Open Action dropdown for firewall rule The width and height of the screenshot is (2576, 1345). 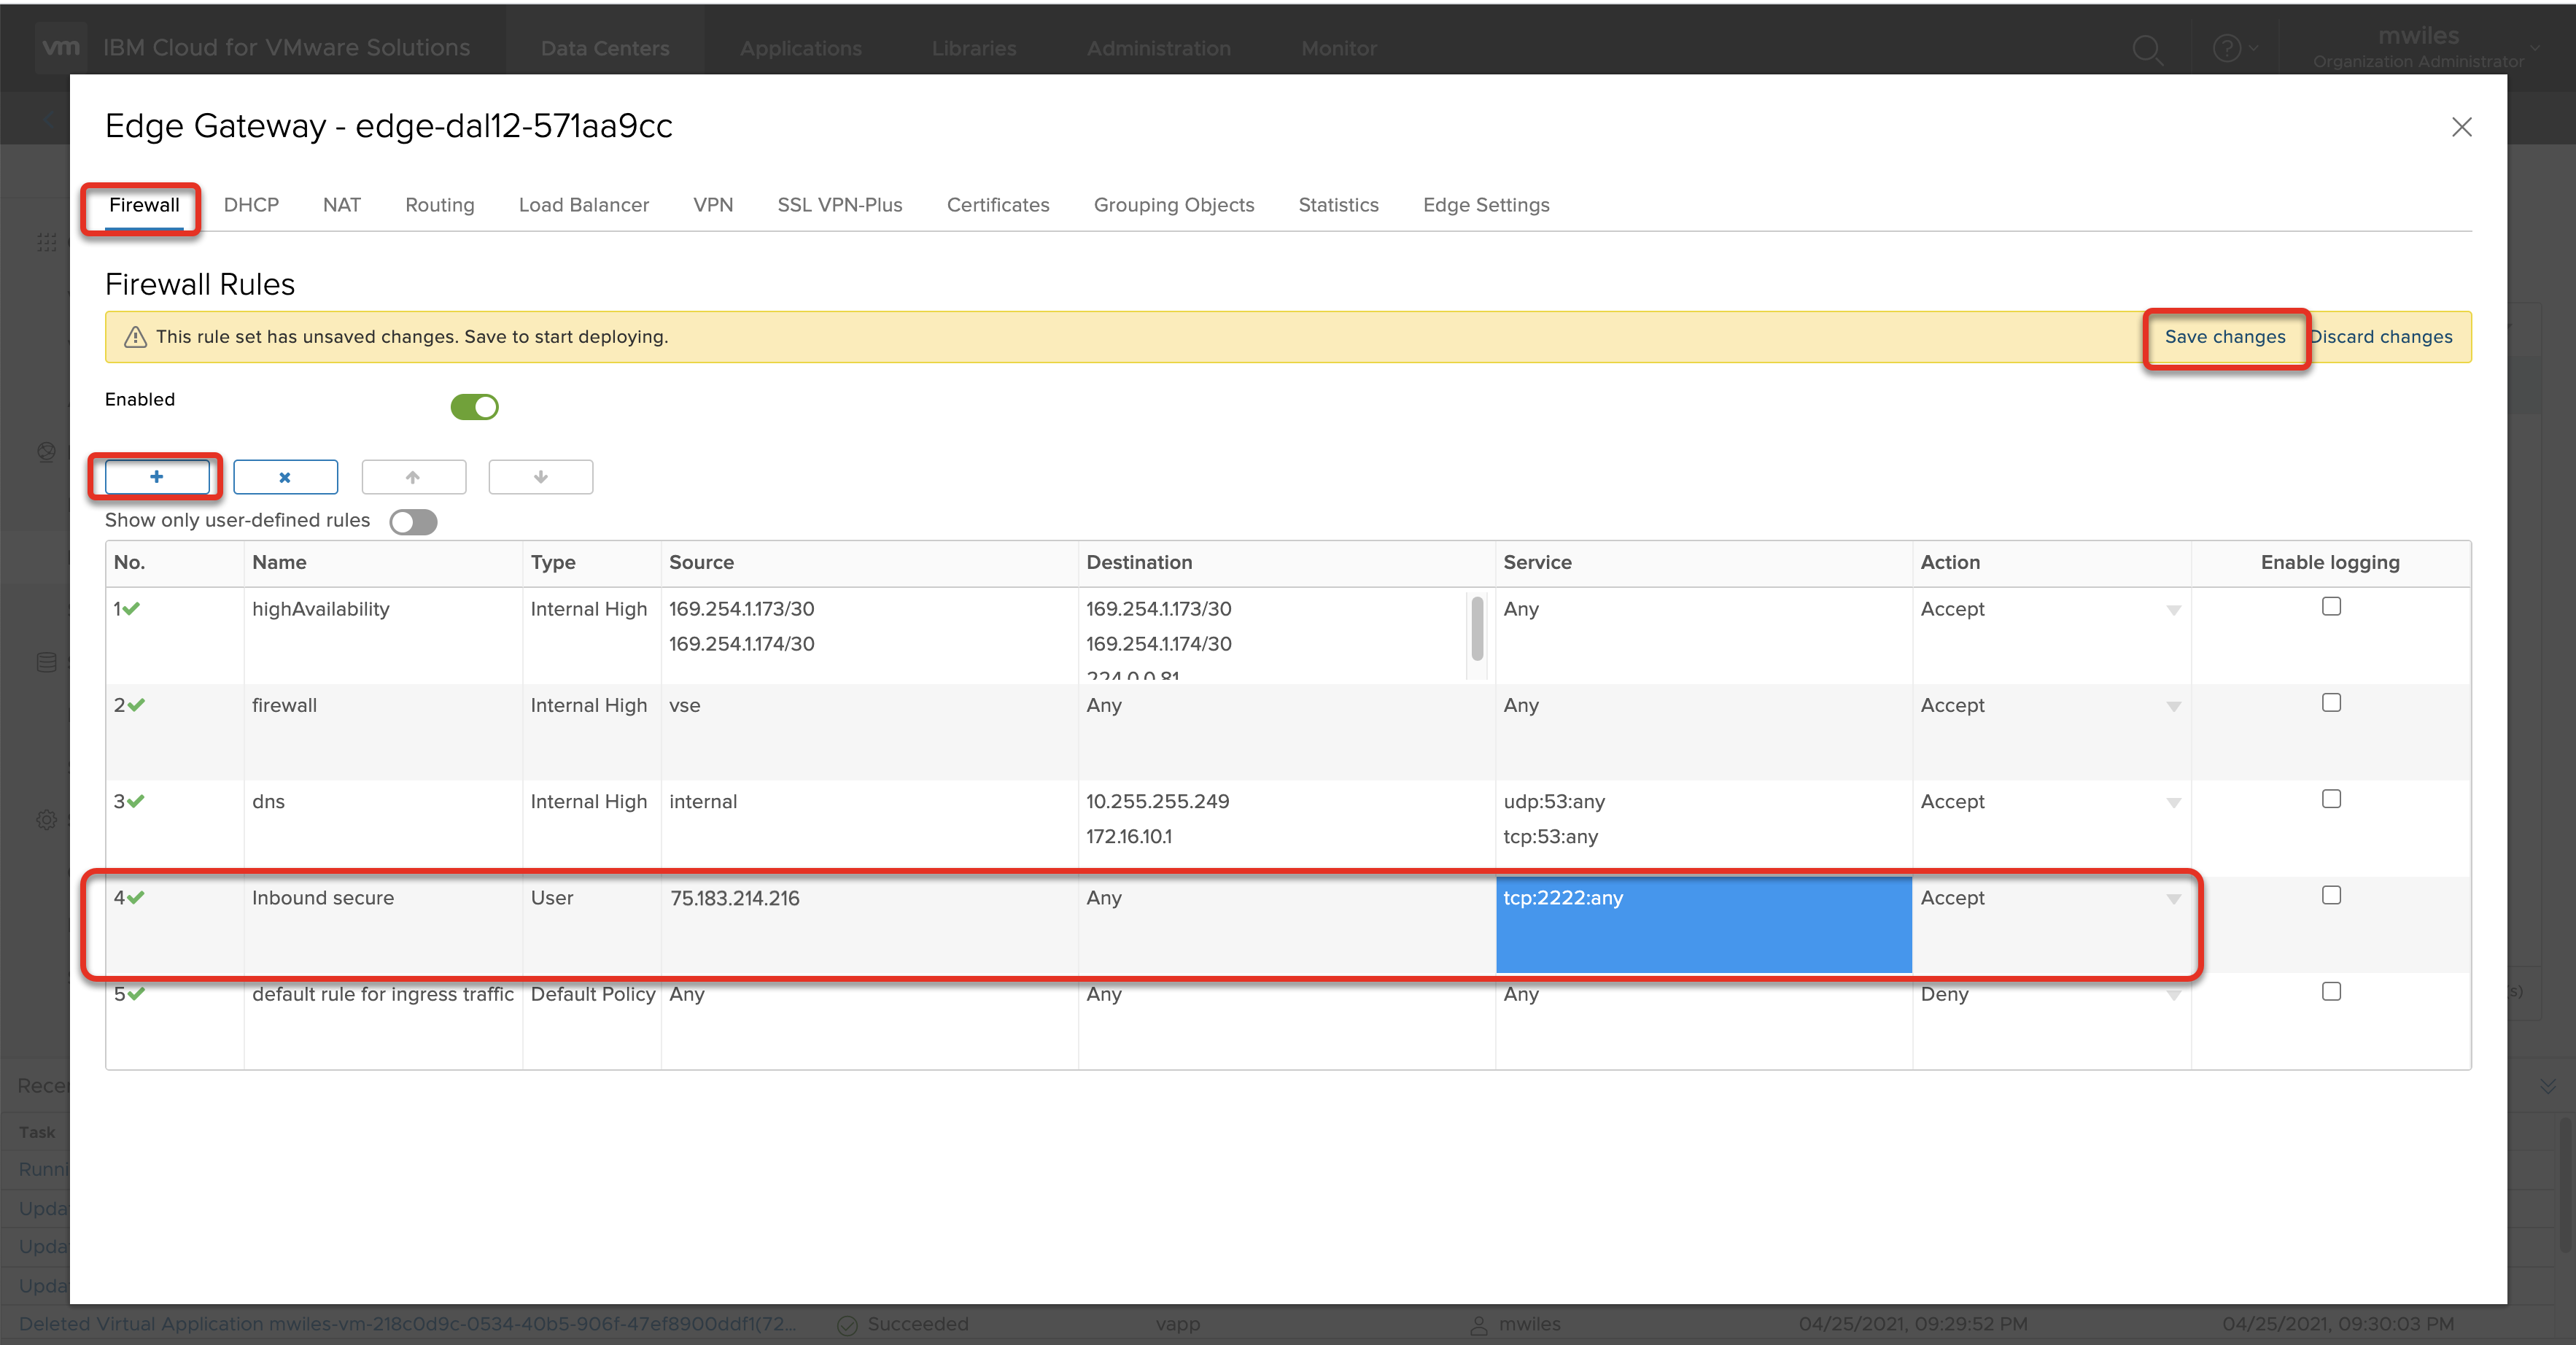click(x=2173, y=707)
